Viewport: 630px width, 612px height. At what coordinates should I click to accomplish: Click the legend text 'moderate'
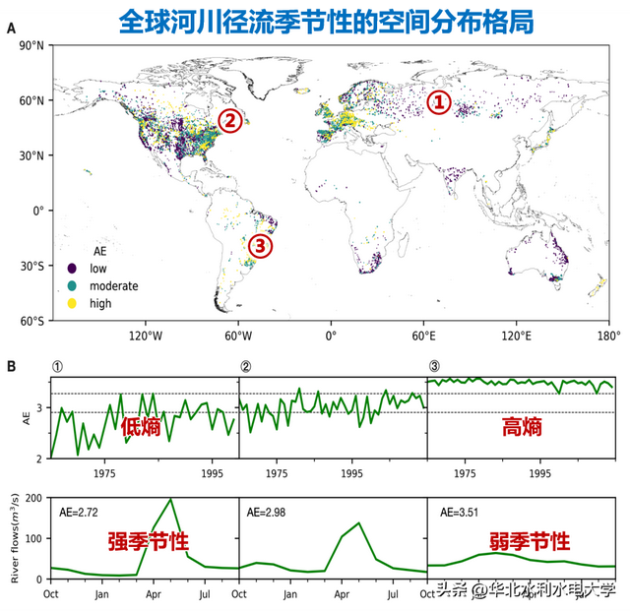[114, 286]
